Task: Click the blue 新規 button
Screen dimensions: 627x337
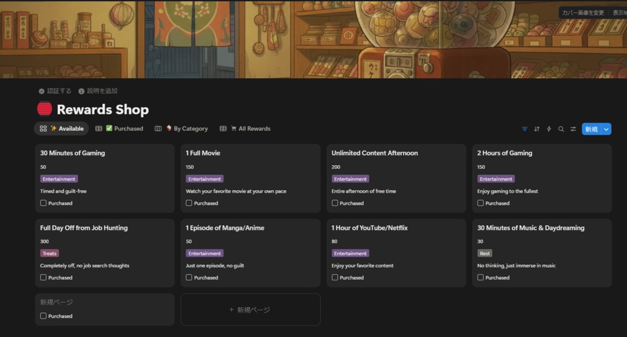Action: pos(591,129)
